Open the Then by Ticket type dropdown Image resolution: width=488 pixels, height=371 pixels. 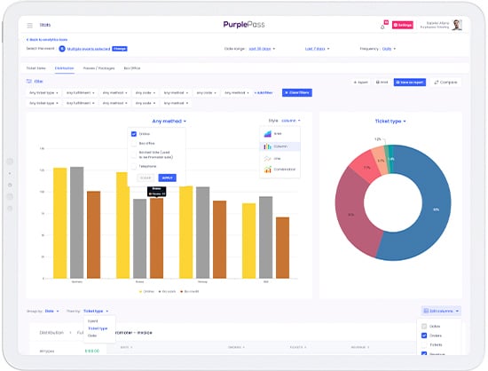point(96,312)
